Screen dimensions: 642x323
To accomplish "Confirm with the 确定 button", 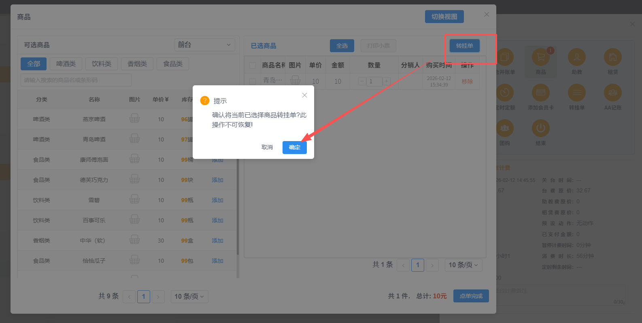I will 294,148.
